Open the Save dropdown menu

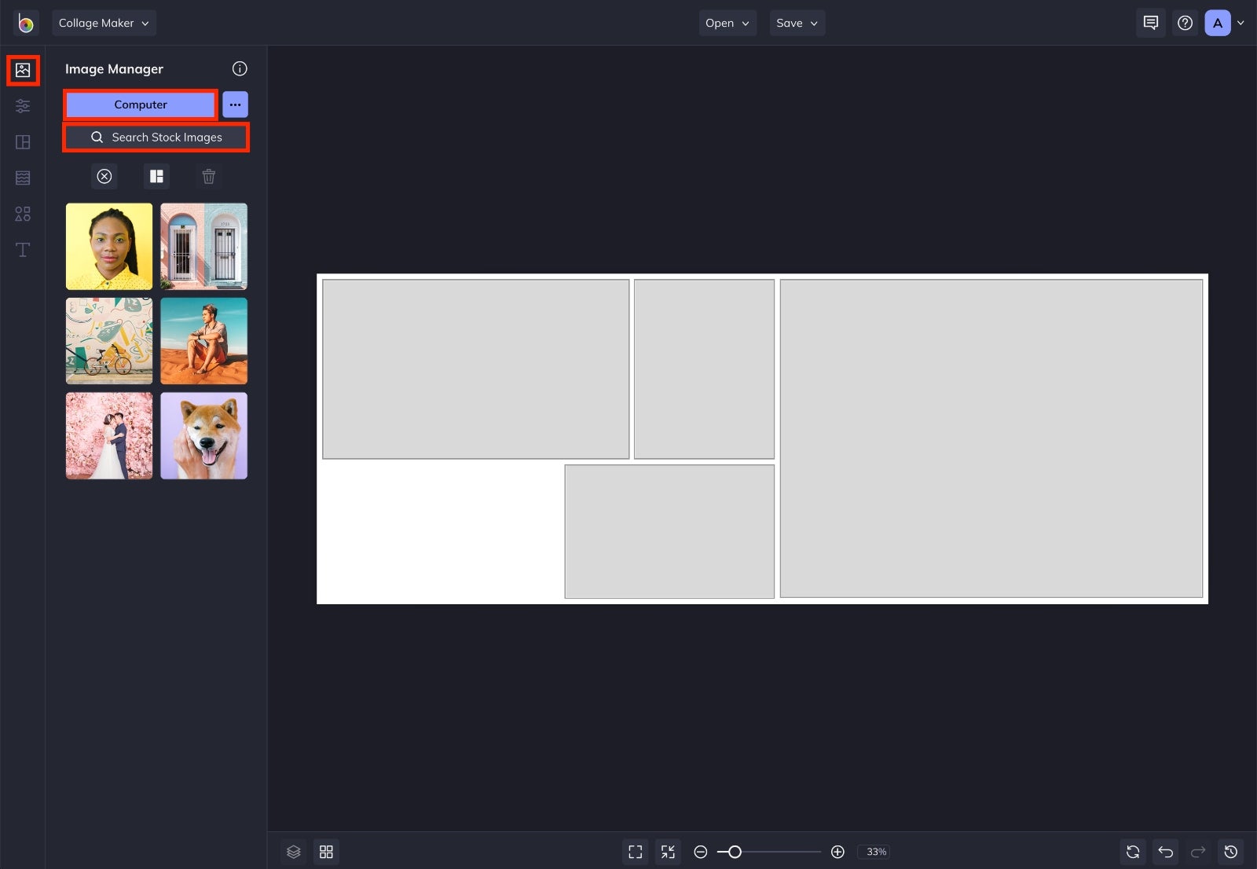point(797,23)
